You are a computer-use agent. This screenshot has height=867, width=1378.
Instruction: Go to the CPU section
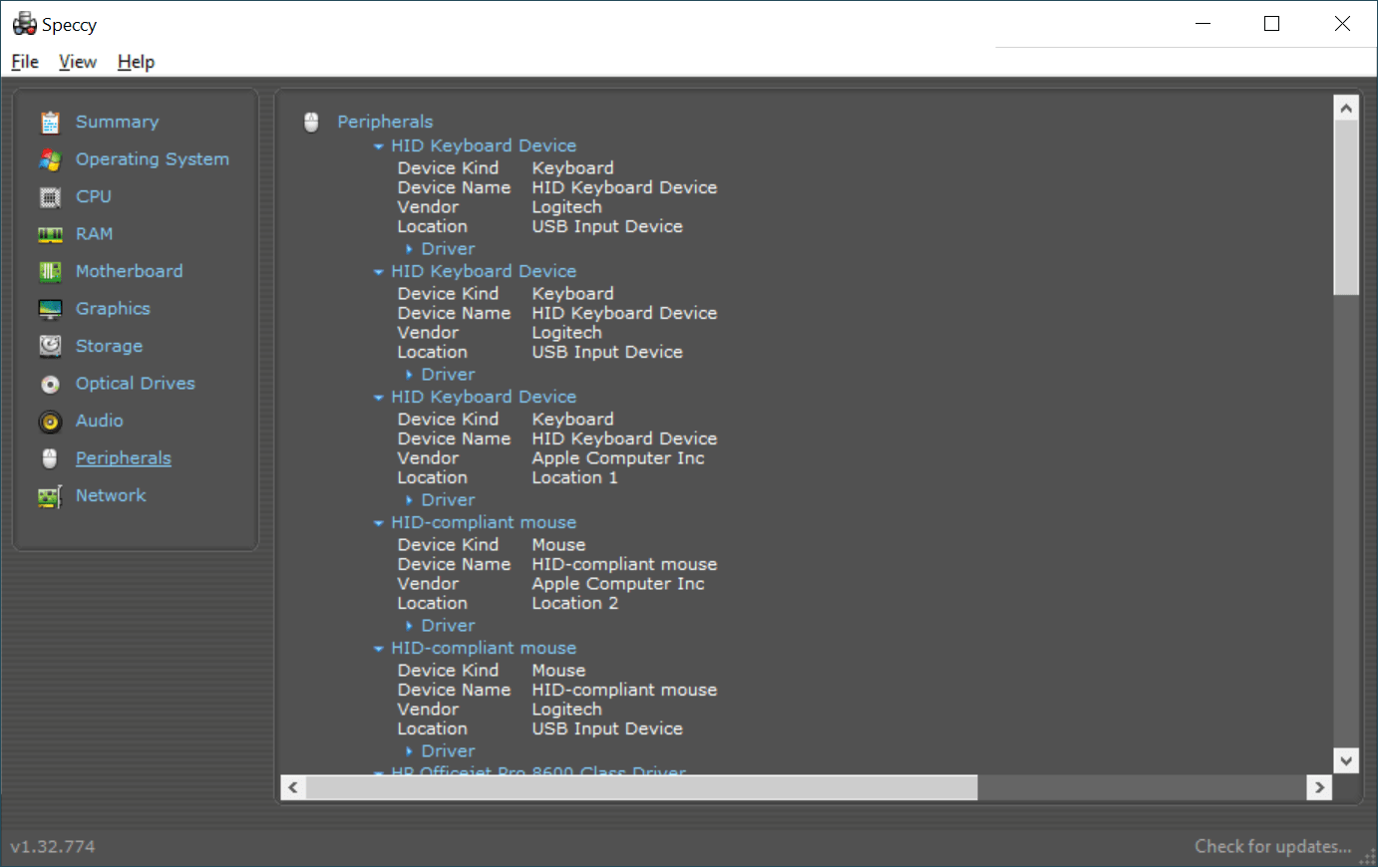(x=94, y=196)
